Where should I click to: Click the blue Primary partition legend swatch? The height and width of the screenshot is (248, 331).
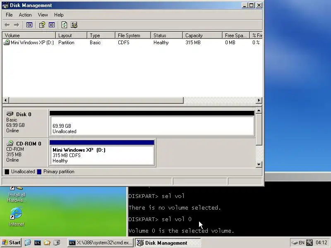(39, 172)
